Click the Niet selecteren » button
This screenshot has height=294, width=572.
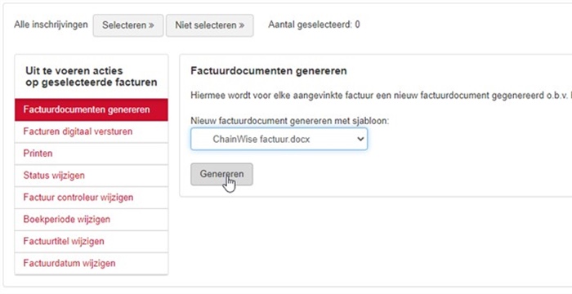pos(209,25)
